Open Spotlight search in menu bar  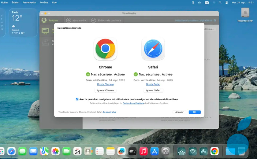(x=220, y=2)
